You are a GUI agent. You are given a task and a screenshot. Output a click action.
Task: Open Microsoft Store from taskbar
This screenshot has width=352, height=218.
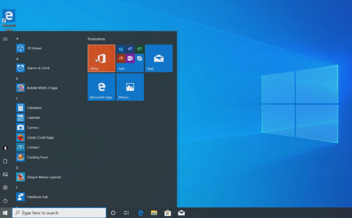pos(168,213)
